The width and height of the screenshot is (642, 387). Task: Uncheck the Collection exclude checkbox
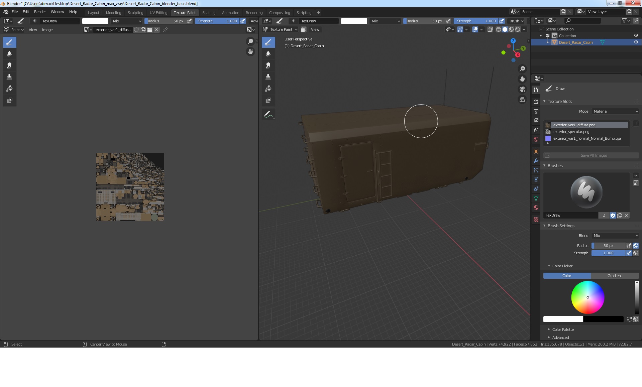tap(548, 36)
